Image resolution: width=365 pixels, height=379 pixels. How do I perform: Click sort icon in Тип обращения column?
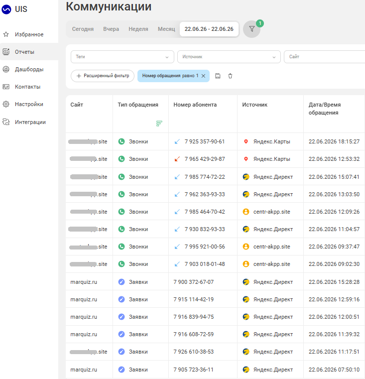tap(159, 124)
